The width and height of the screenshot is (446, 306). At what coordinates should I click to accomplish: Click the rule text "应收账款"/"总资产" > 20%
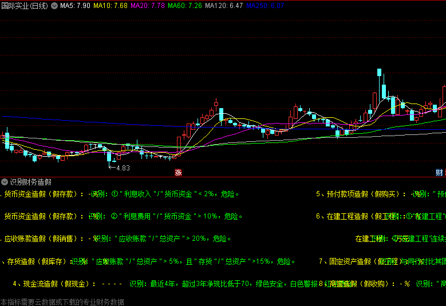coord(160,239)
